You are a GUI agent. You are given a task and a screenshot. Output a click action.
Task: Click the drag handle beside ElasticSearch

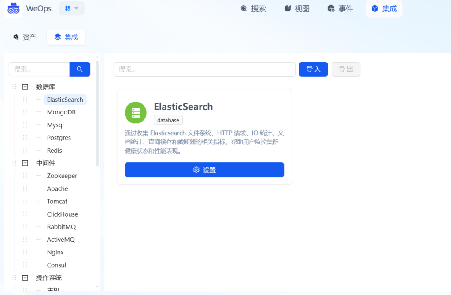coord(25,100)
